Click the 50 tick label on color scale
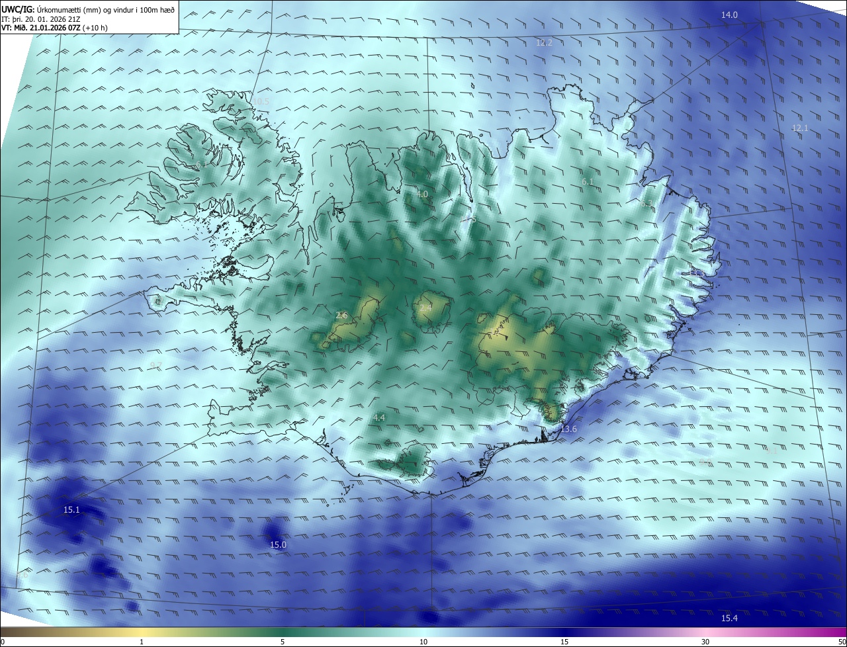The width and height of the screenshot is (847, 647). tap(842, 642)
